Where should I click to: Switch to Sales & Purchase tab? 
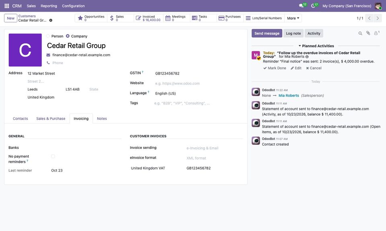(51, 119)
